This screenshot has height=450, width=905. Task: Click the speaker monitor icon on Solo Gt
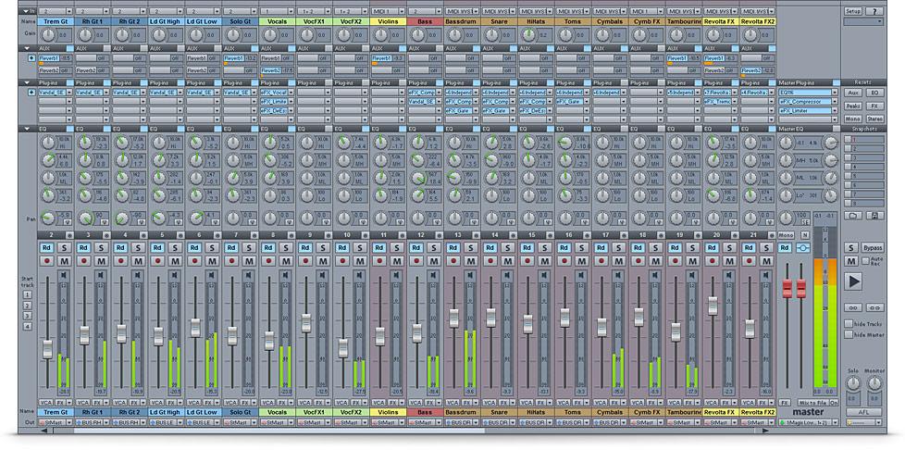click(248, 275)
